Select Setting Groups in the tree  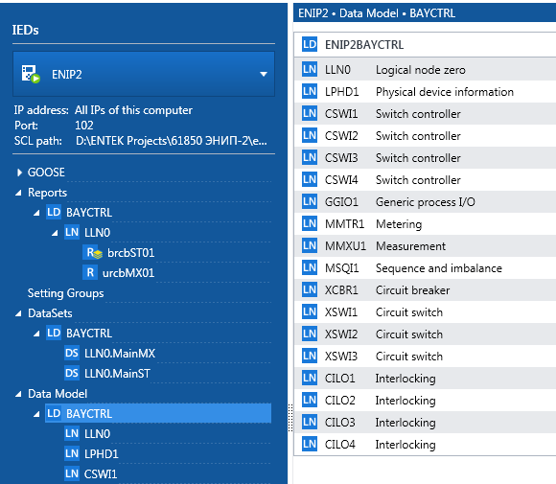(x=65, y=293)
